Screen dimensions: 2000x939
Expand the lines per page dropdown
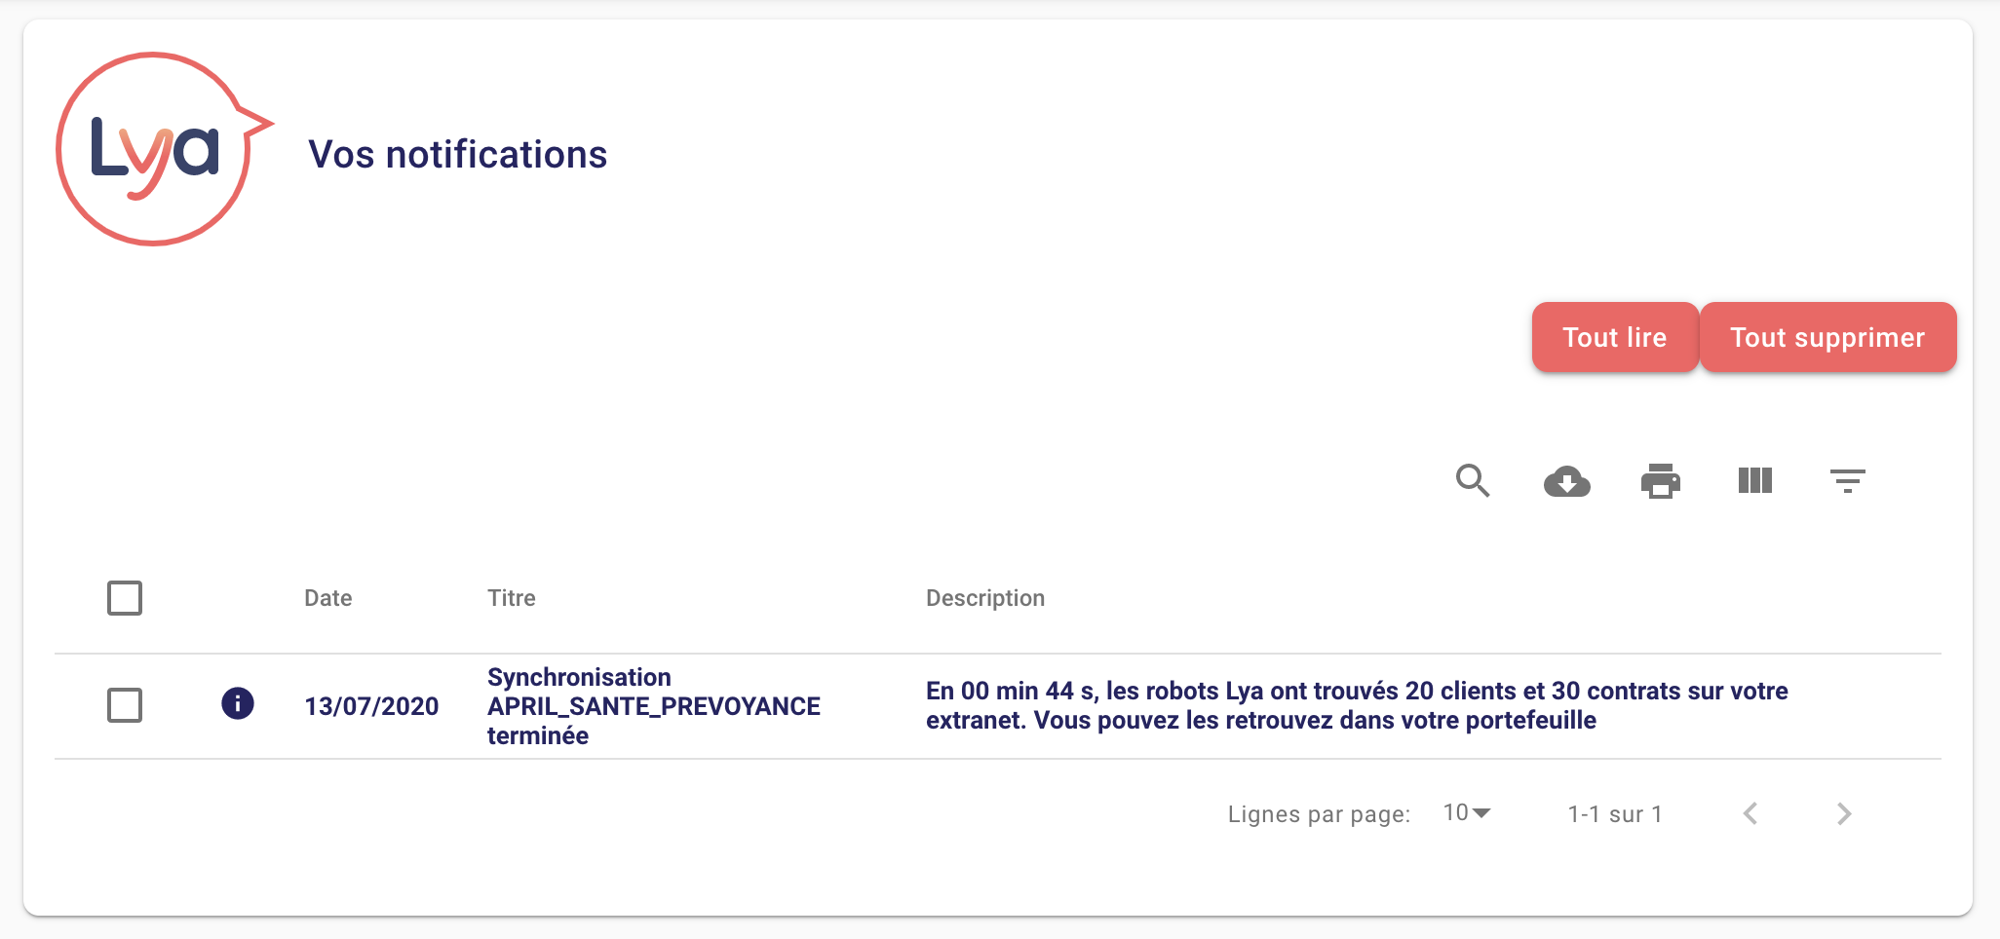pos(1467,812)
